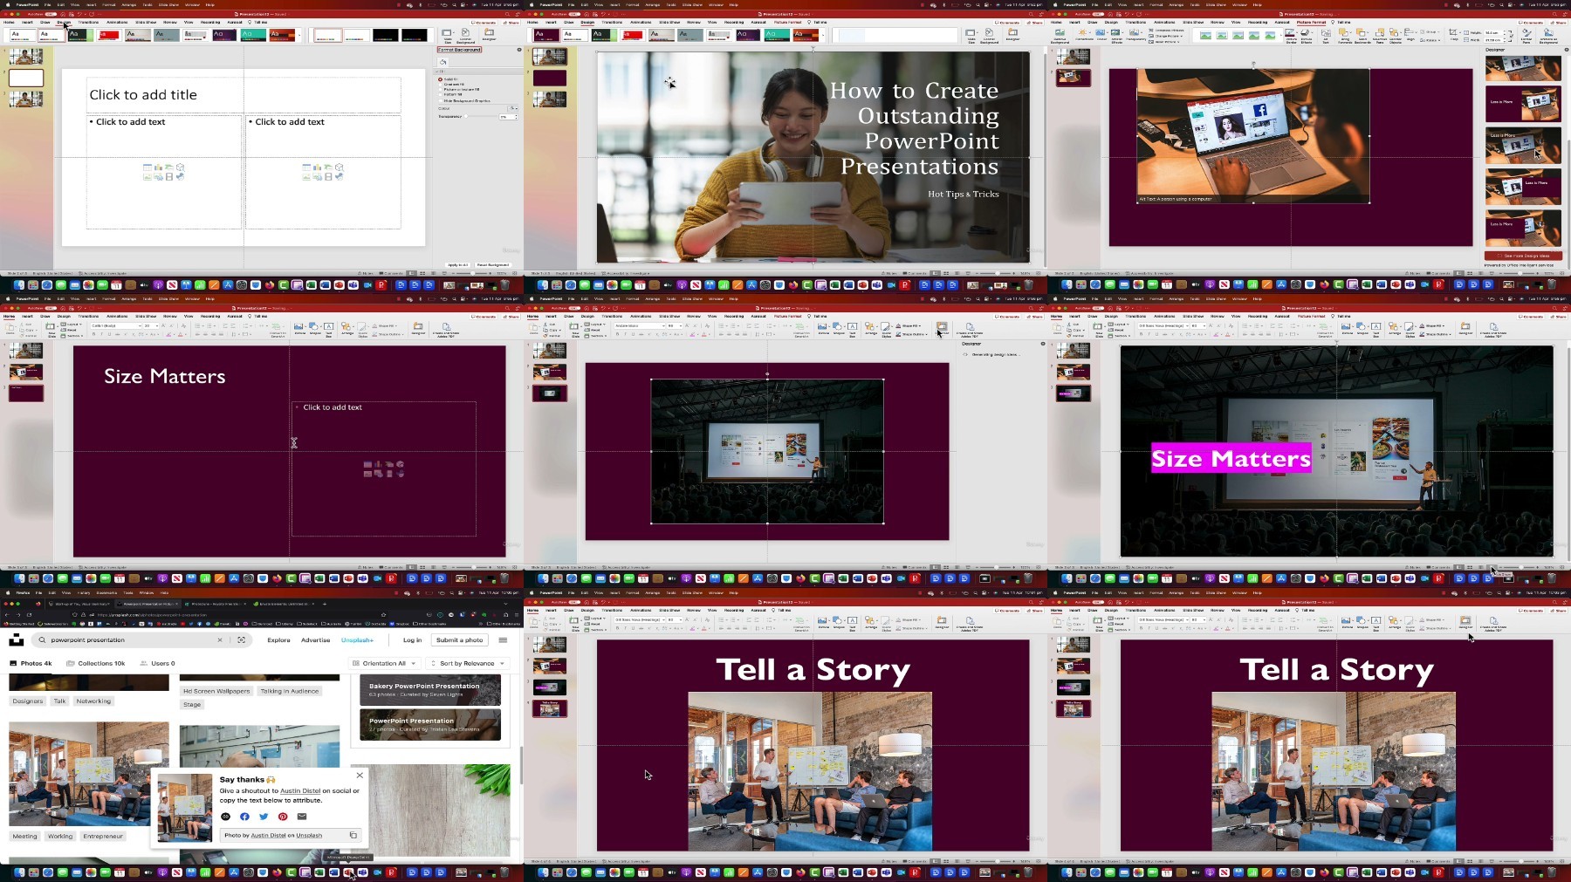Open Slide Size in the Format Background window's ribbon

[448, 36]
